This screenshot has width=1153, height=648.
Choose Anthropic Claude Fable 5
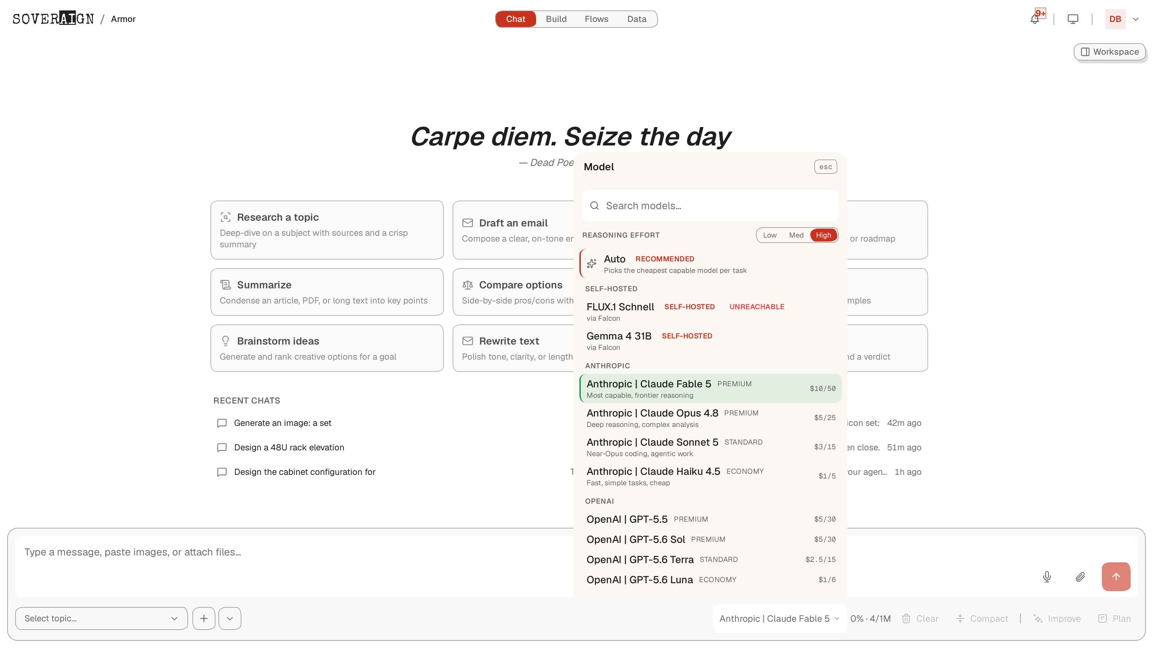pyautogui.click(x=710, y=389)
